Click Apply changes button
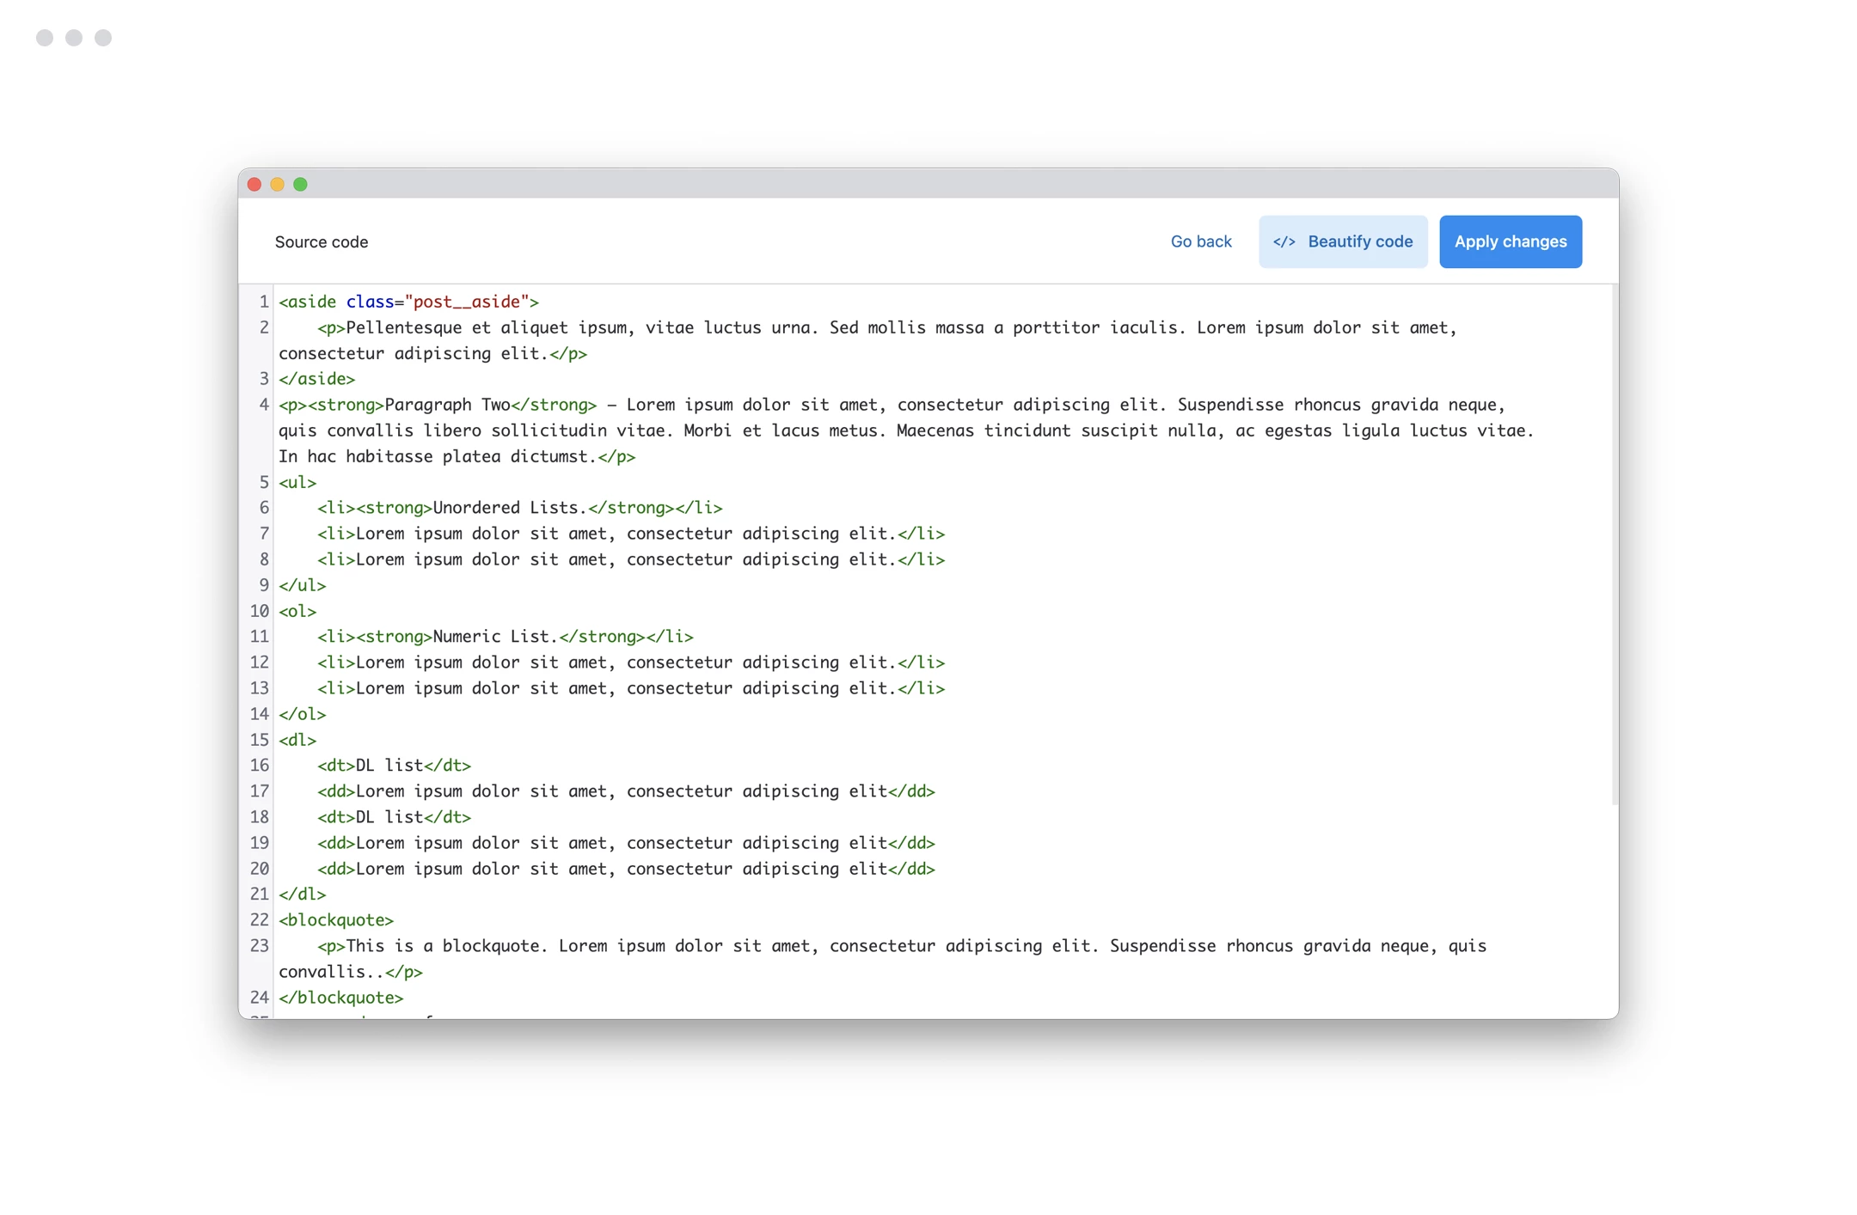 1511,240
